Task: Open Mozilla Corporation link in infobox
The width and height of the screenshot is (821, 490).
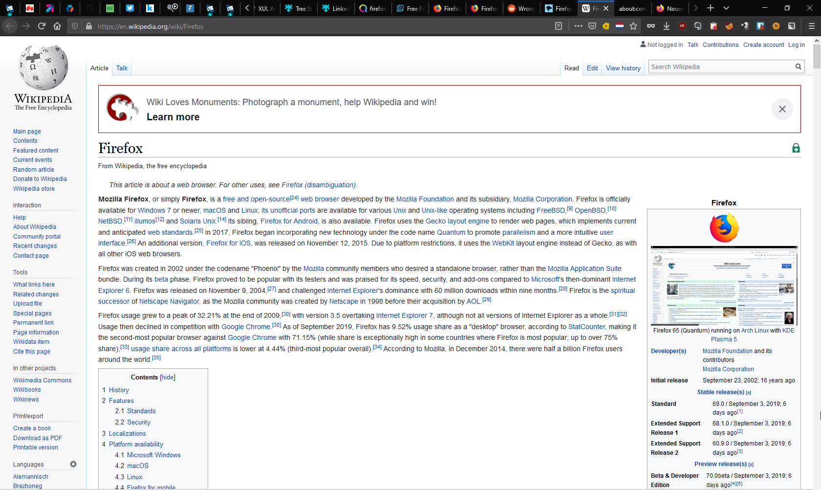Action: (728, 369)
